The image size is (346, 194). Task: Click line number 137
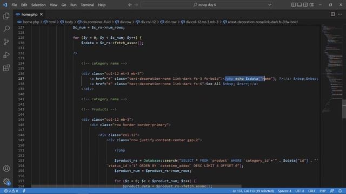[21, 79]
